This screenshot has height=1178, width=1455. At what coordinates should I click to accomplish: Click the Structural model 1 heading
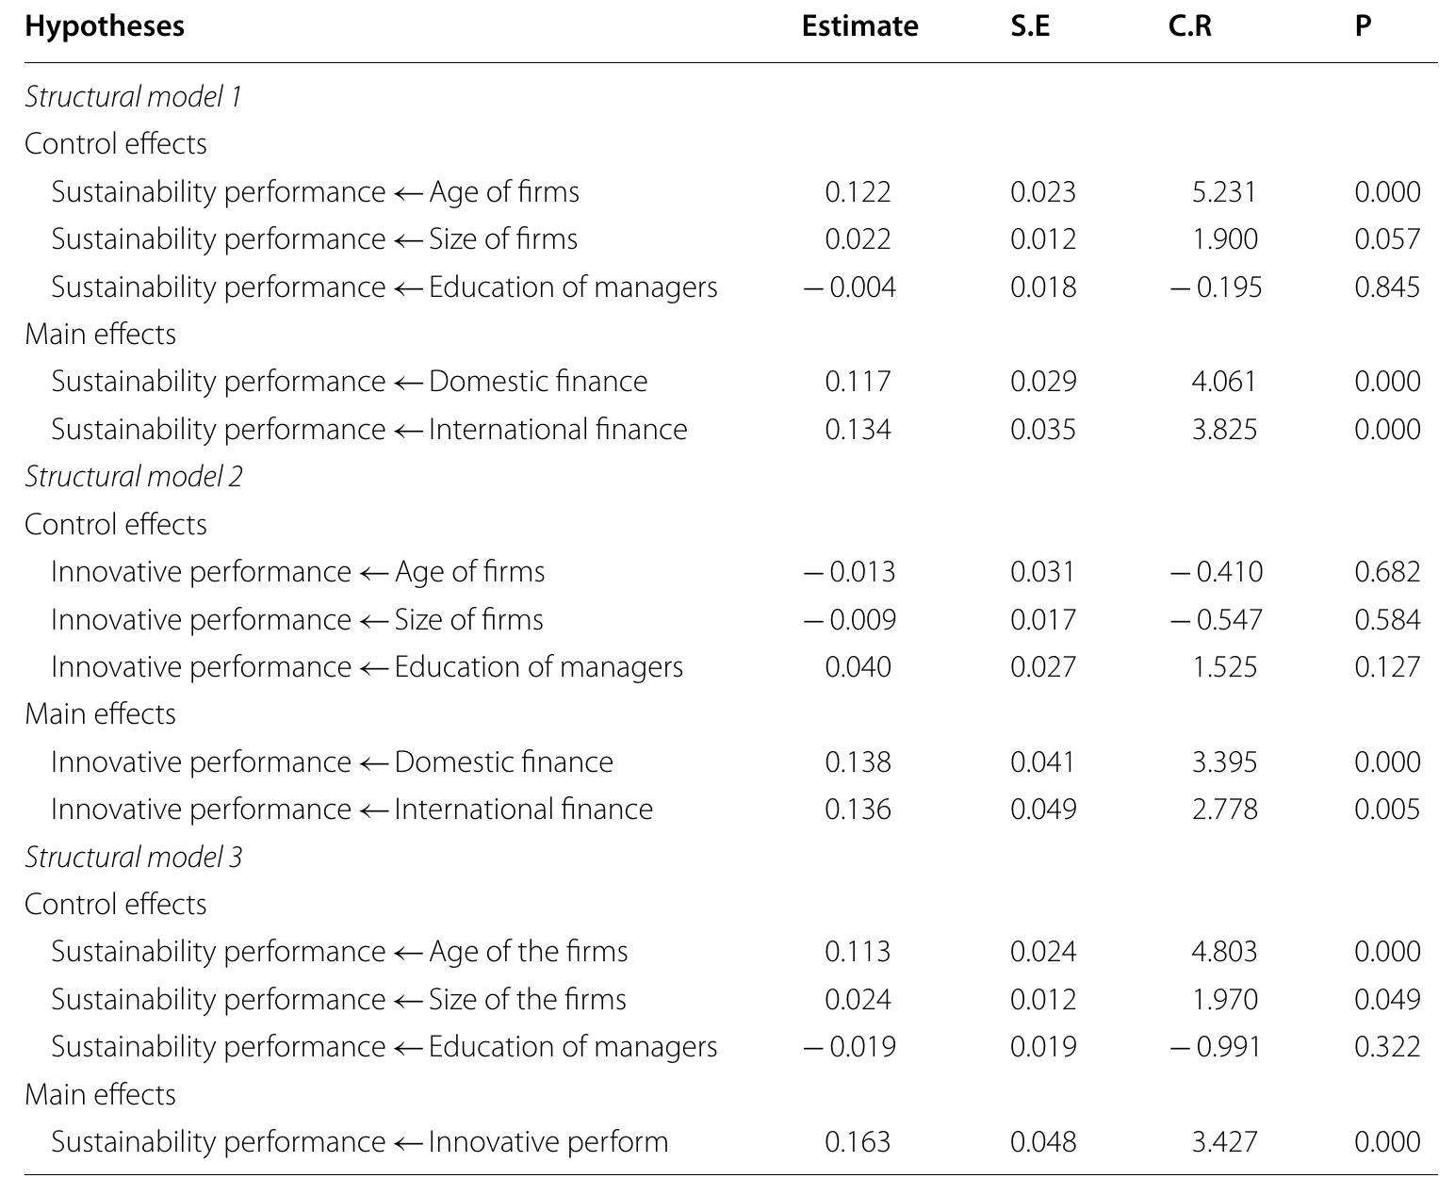(133, 96)
